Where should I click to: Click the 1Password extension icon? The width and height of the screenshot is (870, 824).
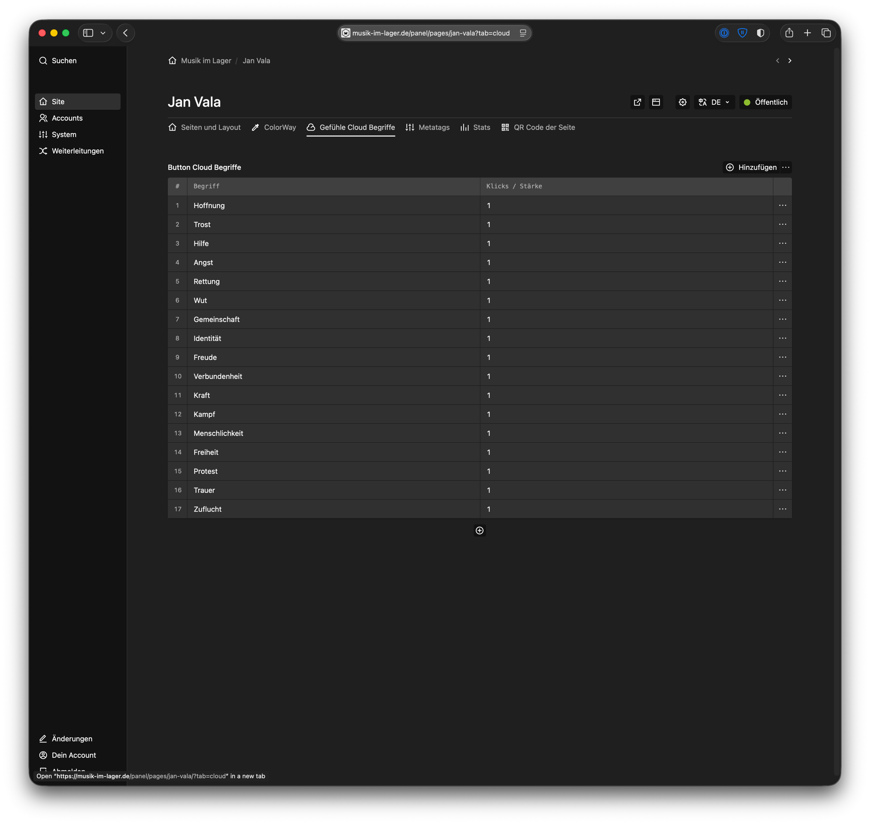(x=724, y=33)
